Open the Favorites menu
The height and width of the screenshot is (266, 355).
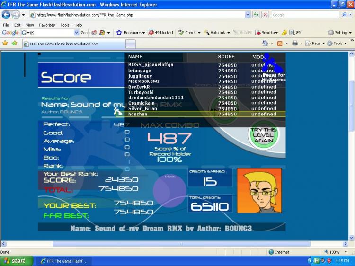47,25
